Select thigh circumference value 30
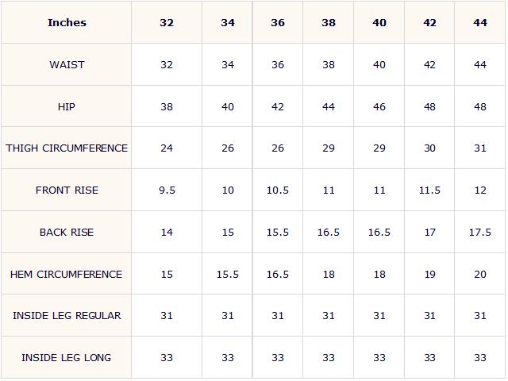This screenshot has width=508, height=381. click(429, 148)
